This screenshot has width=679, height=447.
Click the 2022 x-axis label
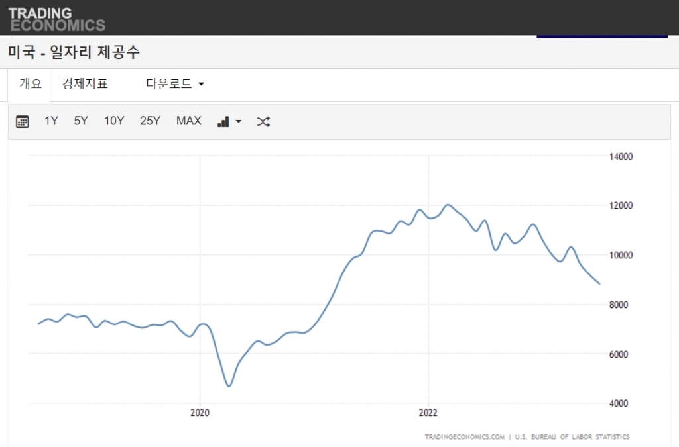coord(428,413)
